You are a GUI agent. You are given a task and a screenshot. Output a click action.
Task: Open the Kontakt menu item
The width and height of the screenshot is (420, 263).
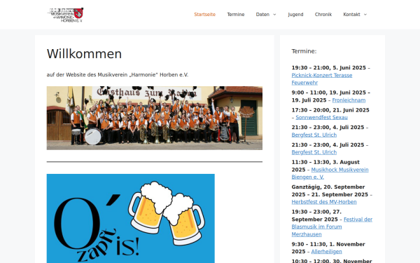(351, 15)
